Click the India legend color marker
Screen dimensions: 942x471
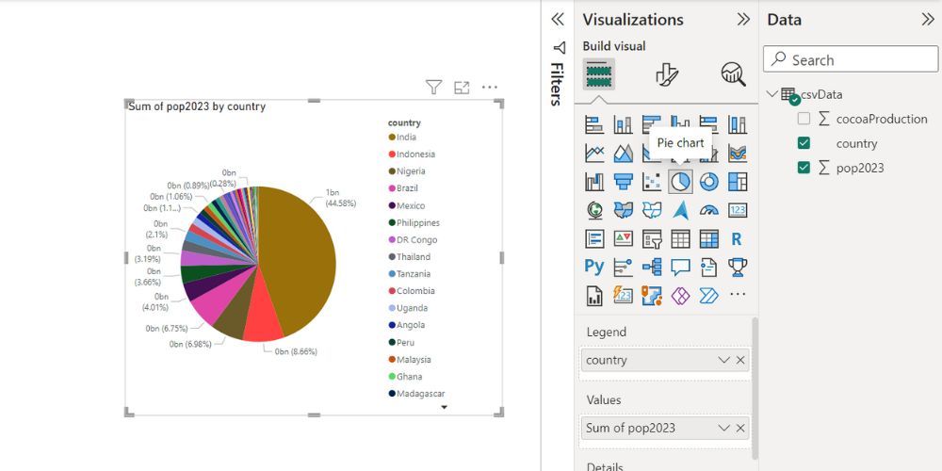392,138
